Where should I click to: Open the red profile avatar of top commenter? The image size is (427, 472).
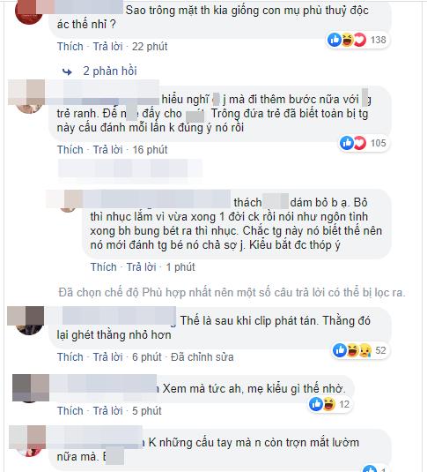pos(29,13)
